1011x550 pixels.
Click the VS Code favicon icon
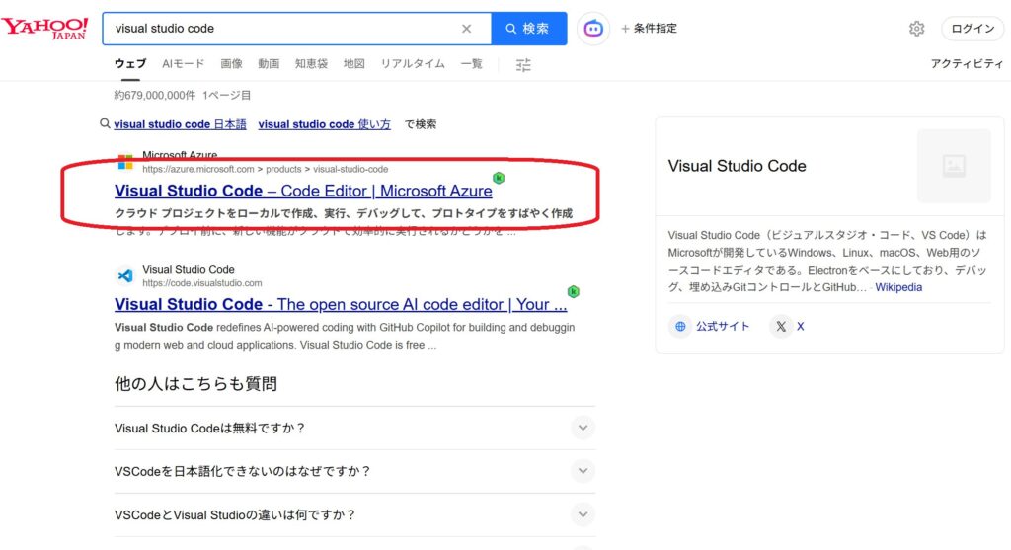[125, 275]
